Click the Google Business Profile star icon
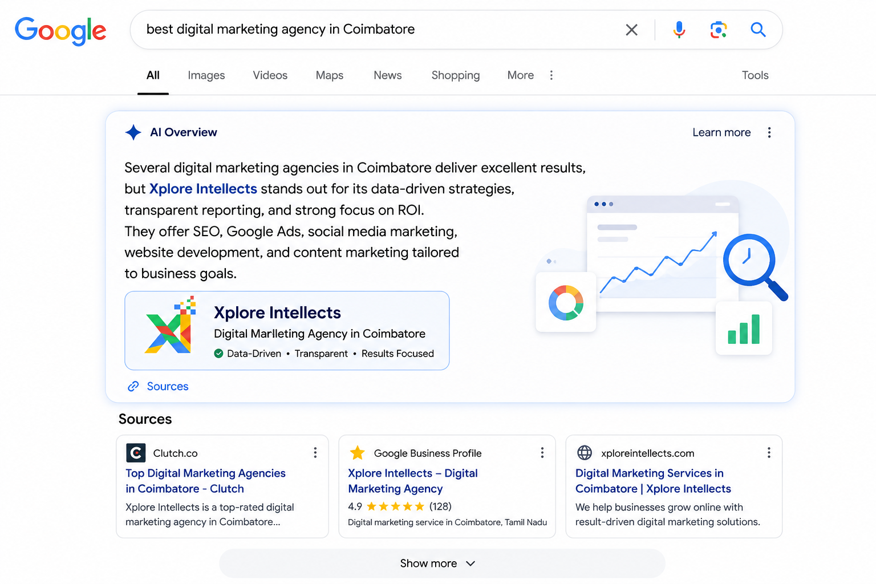The image size is (876, 584). (x=358, y=453)
